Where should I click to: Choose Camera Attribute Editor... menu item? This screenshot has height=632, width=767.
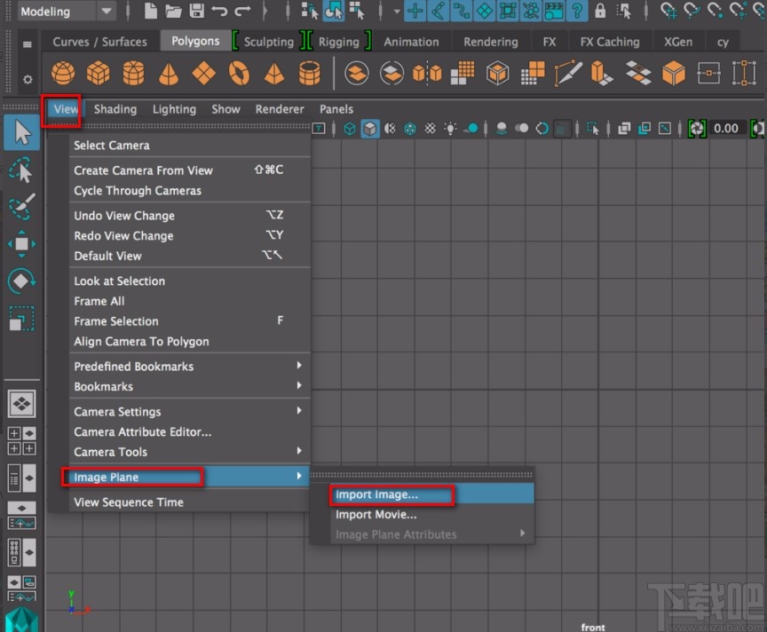tap(190, 432)
